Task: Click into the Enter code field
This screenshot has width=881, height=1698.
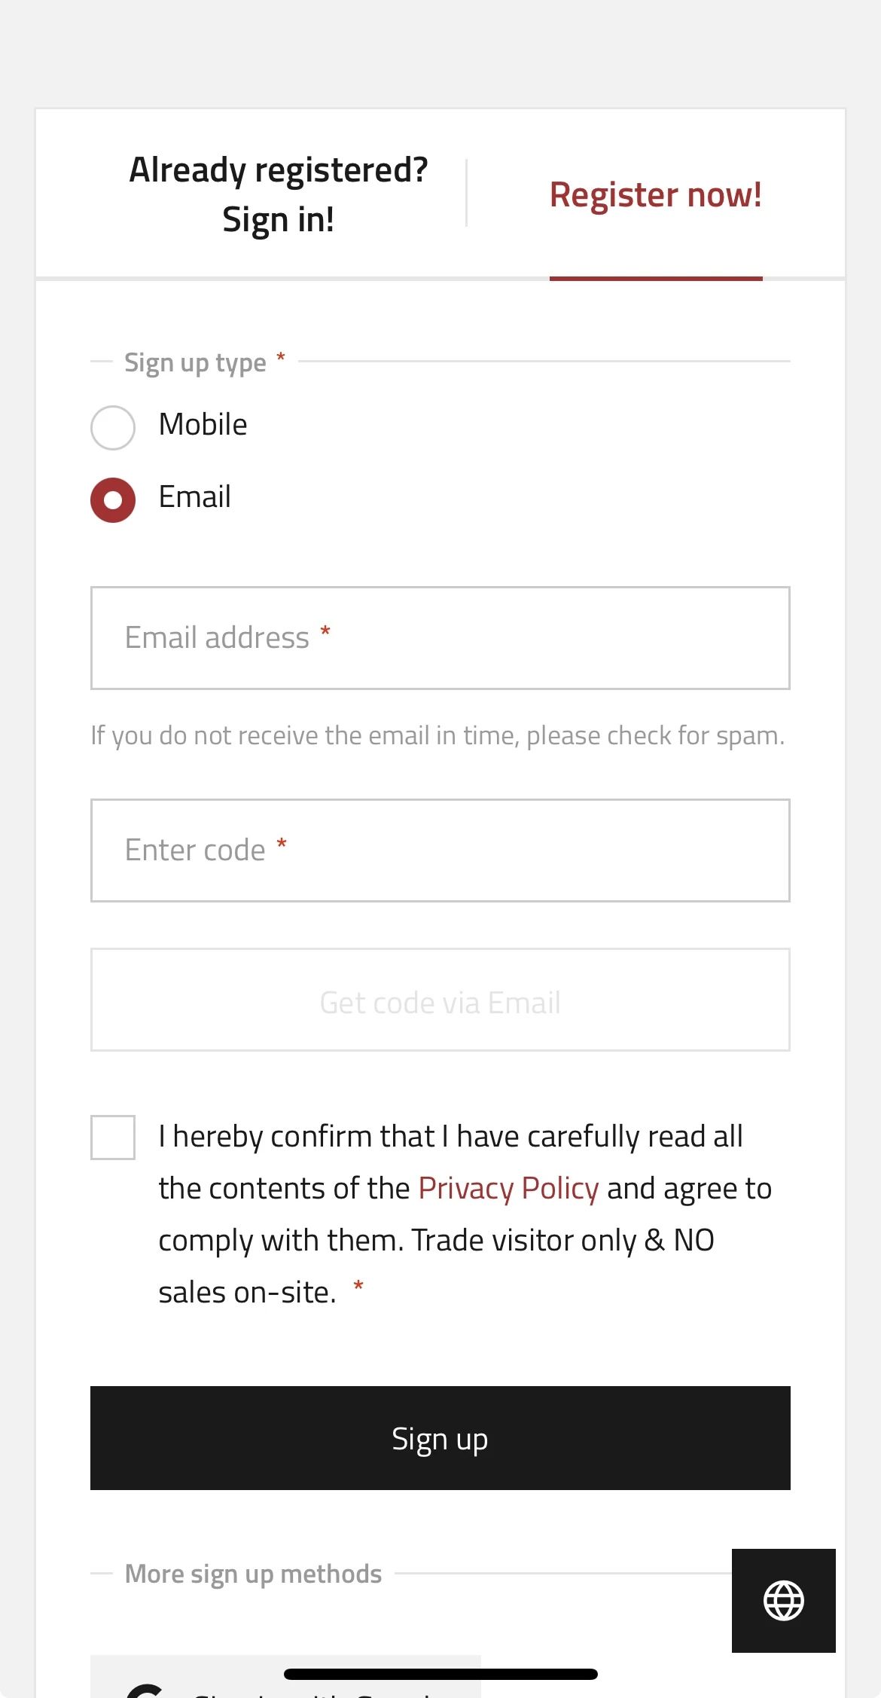Action: coord(440,850)
